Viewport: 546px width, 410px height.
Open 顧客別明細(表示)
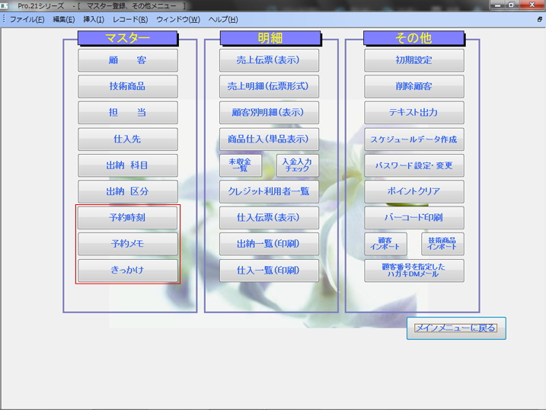pos(269,113)
